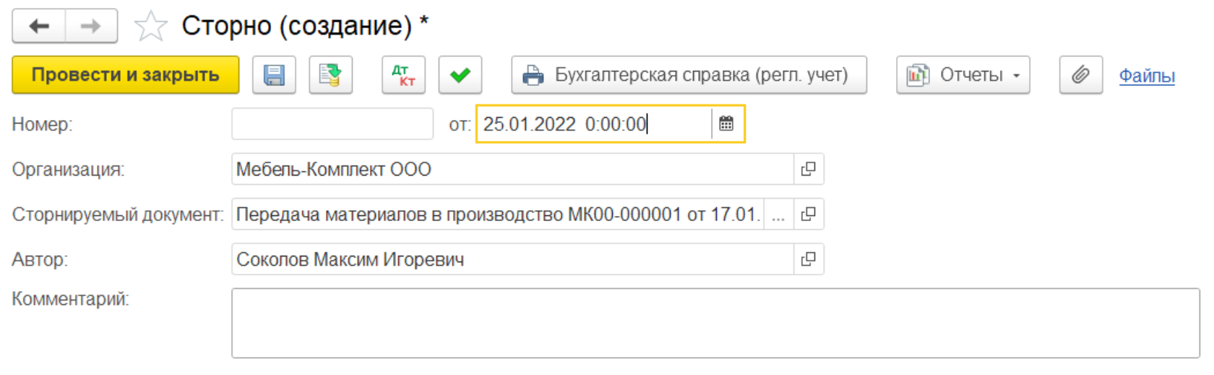Screen dimensions: 1214x375
Task: Open the Сторнируемый документ record icon
Action: point(809,215)
